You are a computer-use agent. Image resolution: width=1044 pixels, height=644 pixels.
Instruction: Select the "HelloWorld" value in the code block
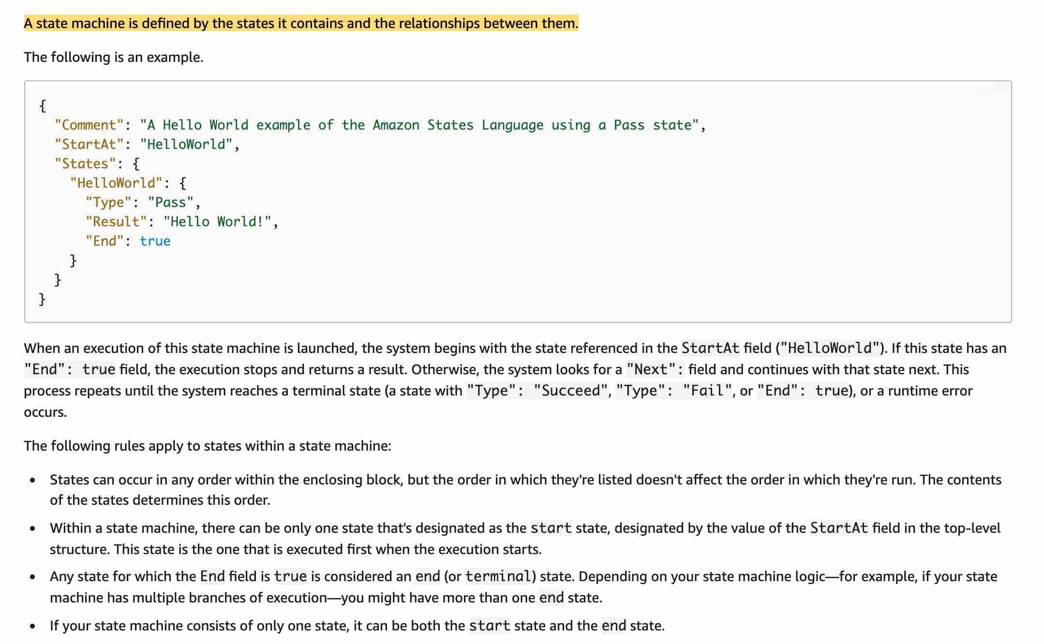coord(185,144)
